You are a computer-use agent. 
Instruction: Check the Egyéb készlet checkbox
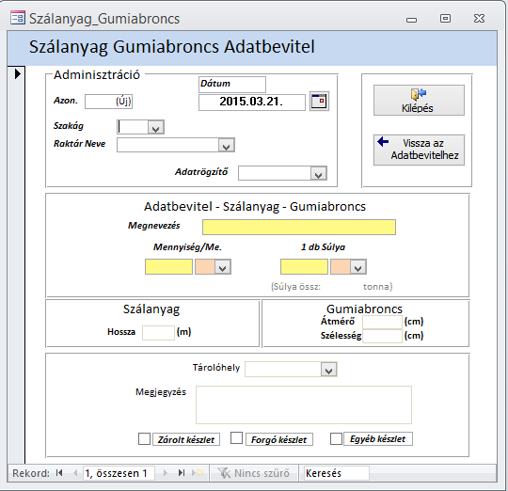coord(336,439)
